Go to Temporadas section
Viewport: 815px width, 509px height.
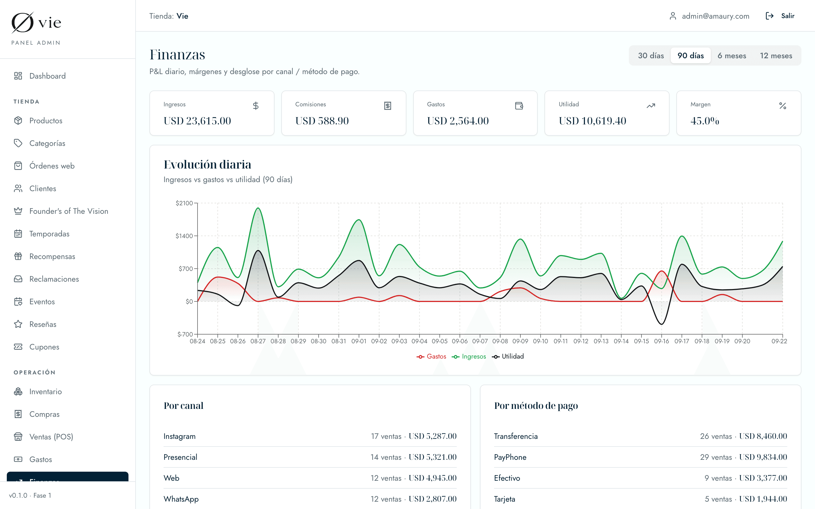tap(67, 234)
